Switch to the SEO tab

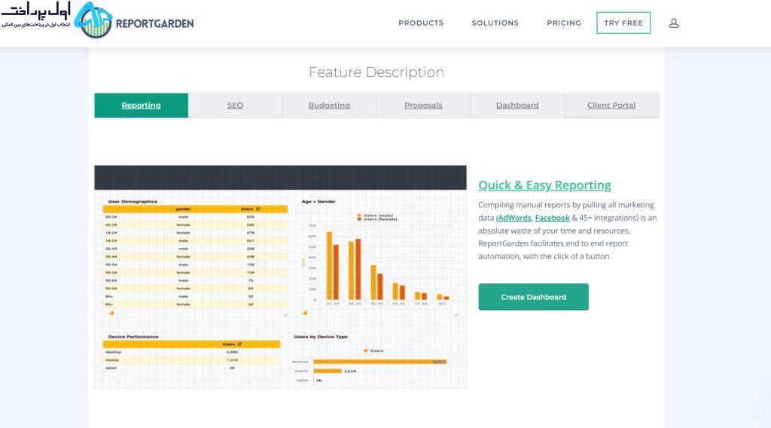point(235,105)
